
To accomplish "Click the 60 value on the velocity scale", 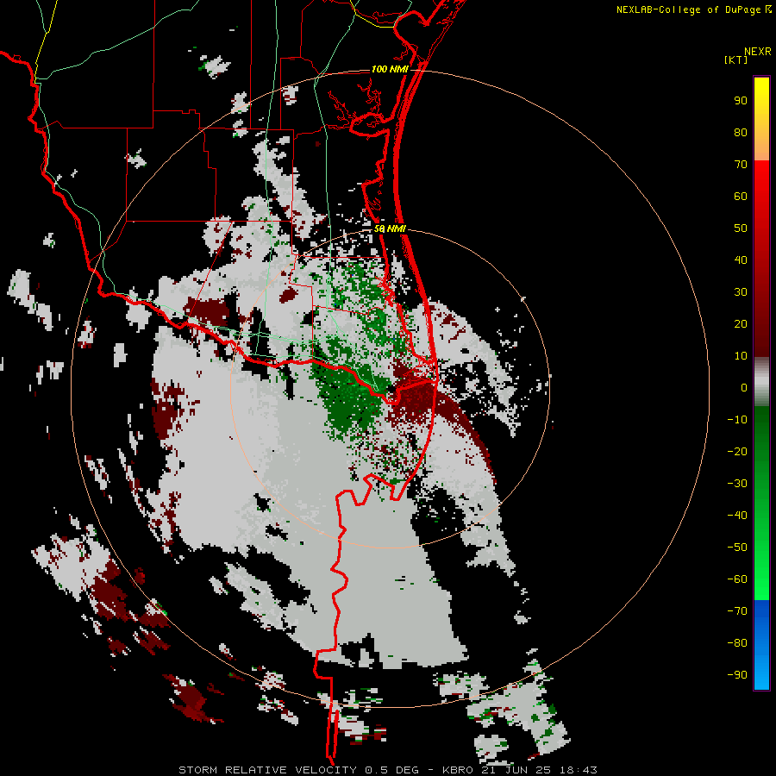I will 741,197.
